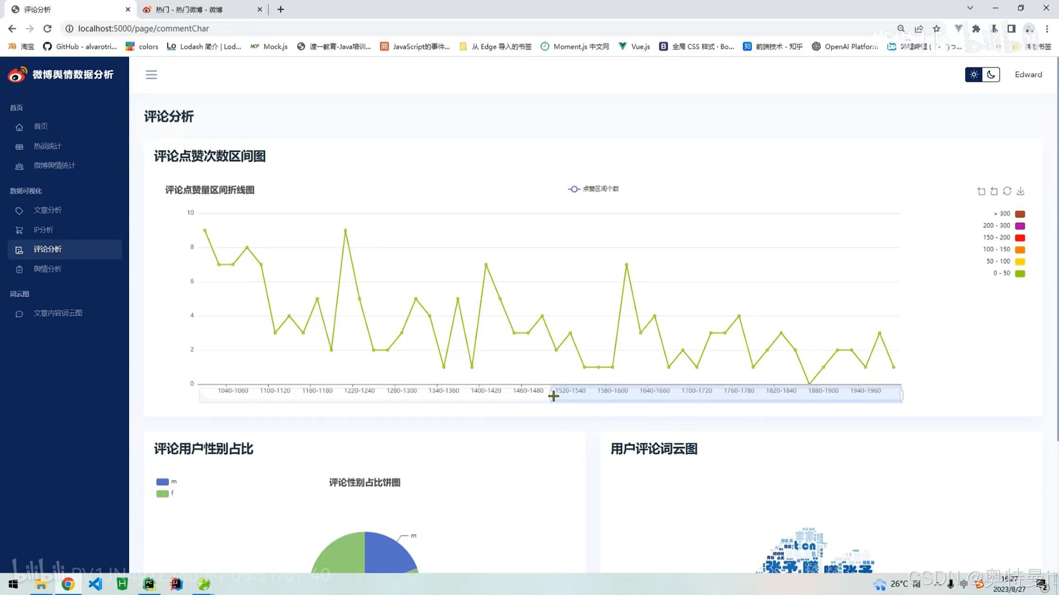Image resolution: width=1059 pixels, height=595 pixels.
Task: Click right handle of chart zoom slider
Action: point(902,395)
